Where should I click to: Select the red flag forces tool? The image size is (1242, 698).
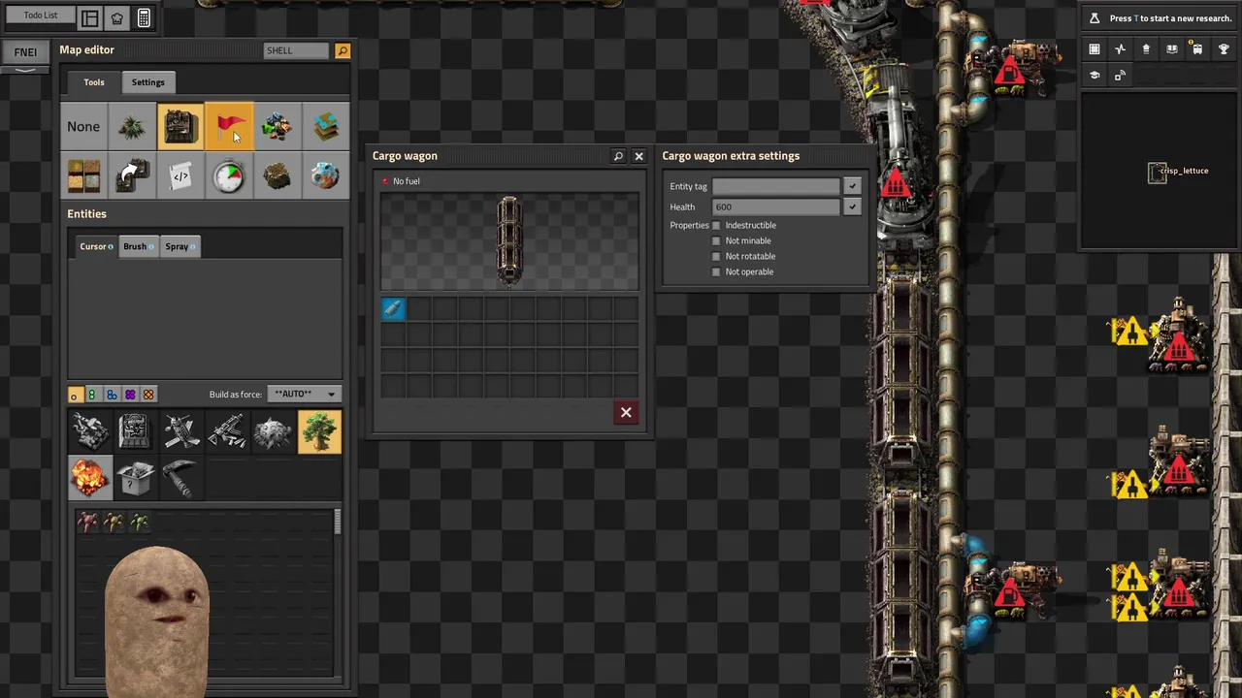[229, 127]
